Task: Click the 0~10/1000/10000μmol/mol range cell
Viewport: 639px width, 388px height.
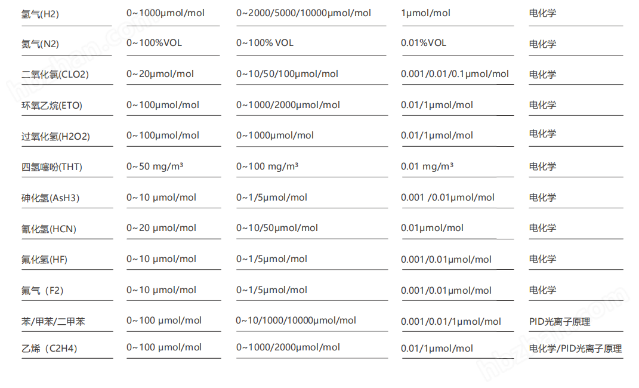Action: click(x=296, y=321)
